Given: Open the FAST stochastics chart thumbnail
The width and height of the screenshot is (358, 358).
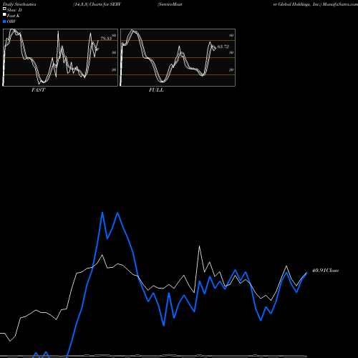Looking at the screenshot, I should click(60, 57).
